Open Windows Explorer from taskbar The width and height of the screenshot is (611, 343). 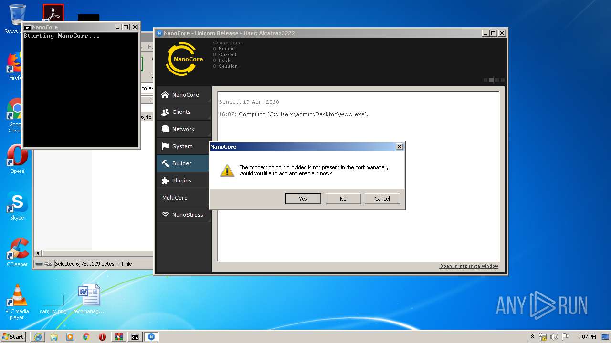click(54, 337)
